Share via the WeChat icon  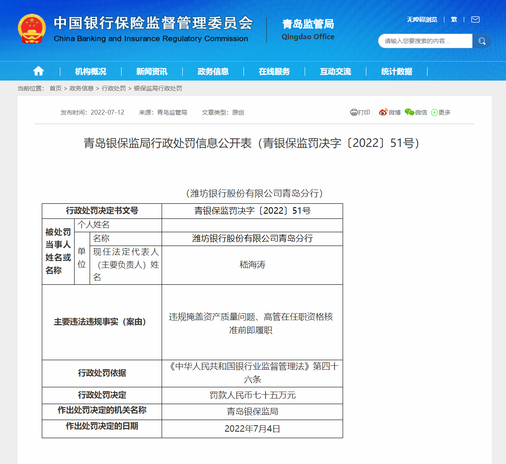coord(409,112)
